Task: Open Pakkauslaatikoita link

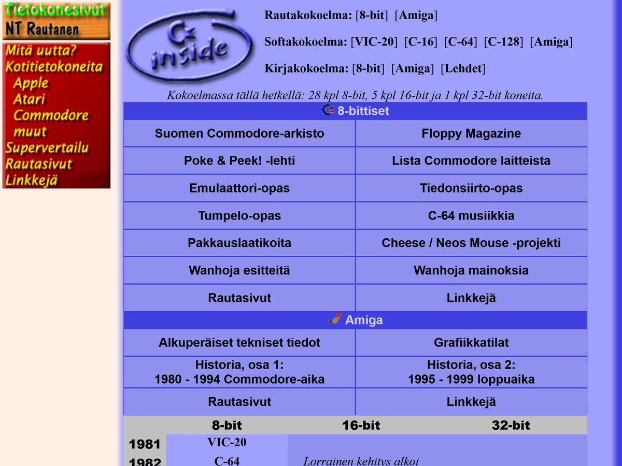Action: (239, 243)
